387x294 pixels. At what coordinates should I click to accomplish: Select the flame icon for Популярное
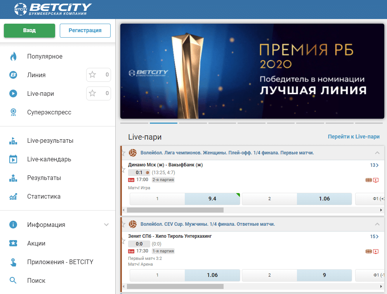(x=13, y=56)
